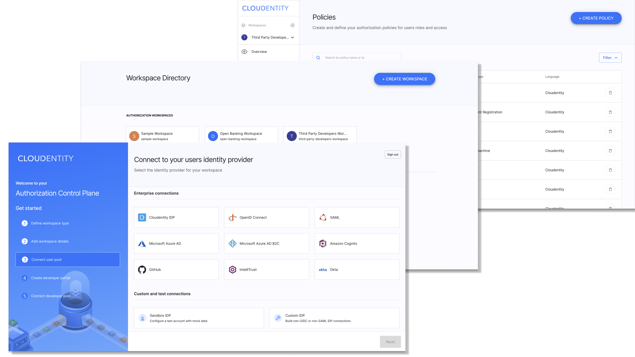Click the Open Banking Workspace 'O' avatar
The height and width of the screenshot is (357, 635).
point(213,136)
